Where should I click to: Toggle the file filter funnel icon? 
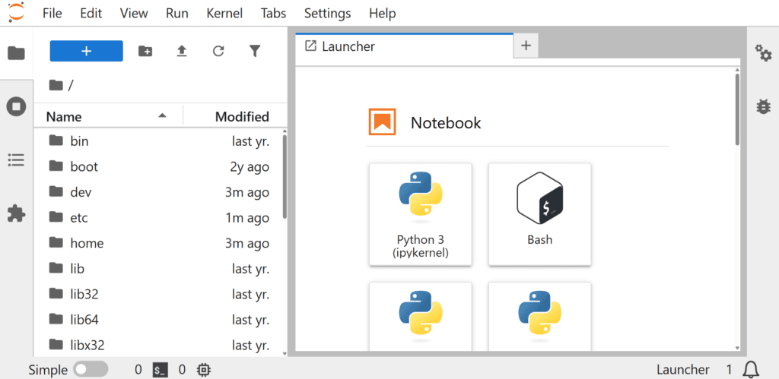pos(255,51)
